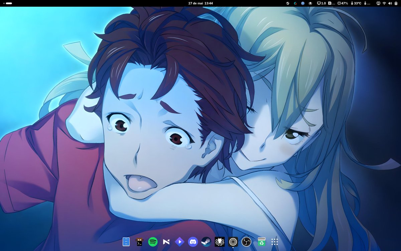Click the blue globe tray icon

pos(303,3)
